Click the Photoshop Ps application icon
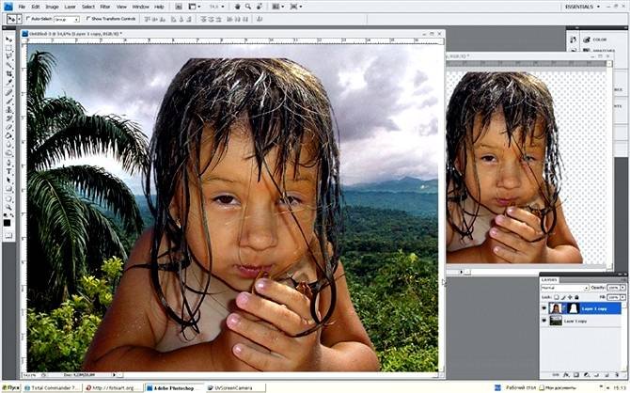This screenshot has height=393, width=630. point(8,7)
